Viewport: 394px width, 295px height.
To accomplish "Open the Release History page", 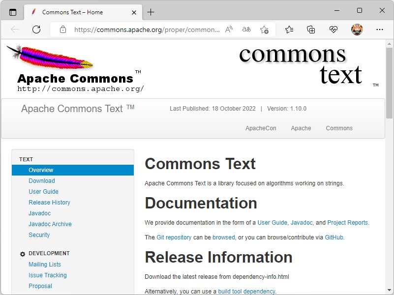I will tap(49, 202).
